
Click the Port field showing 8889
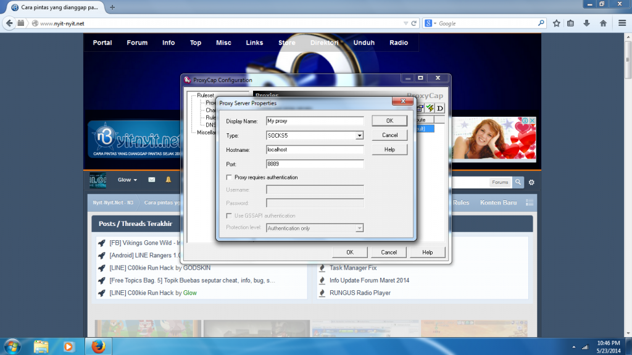tap(315, 164)
